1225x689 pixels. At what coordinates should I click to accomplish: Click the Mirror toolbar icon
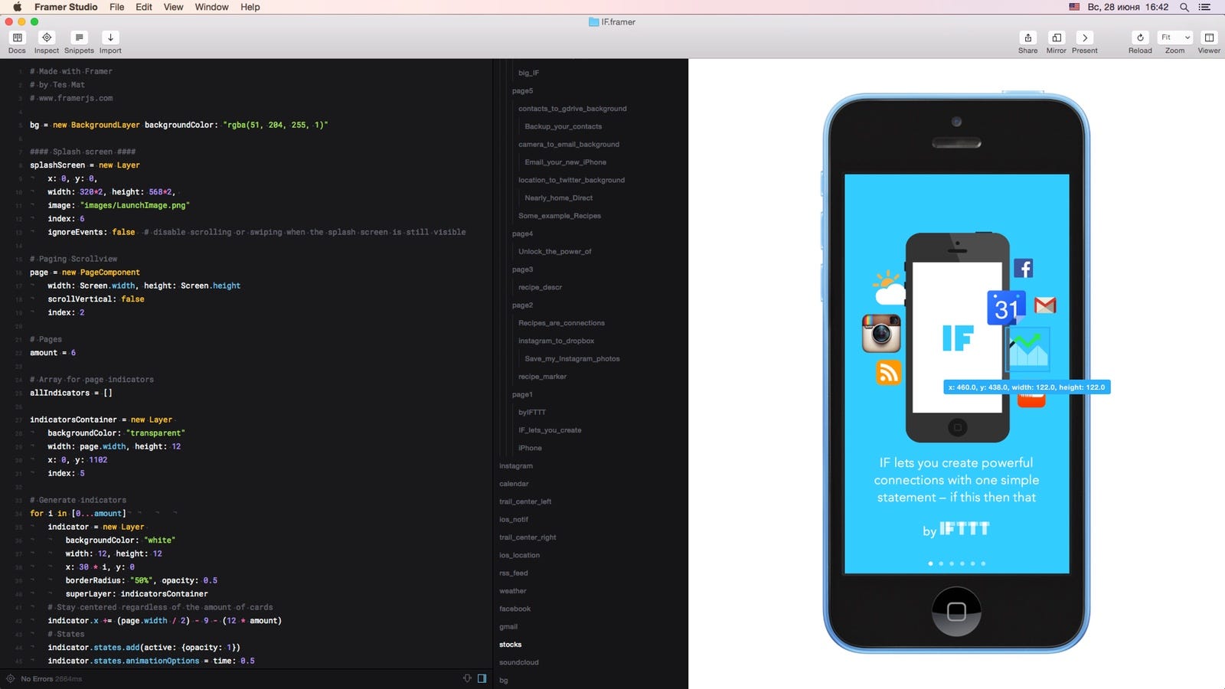1057,38
